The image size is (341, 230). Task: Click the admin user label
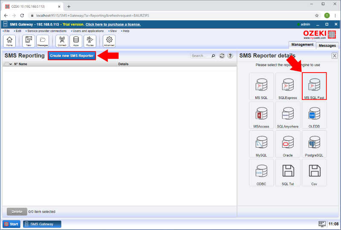point(305,24)
